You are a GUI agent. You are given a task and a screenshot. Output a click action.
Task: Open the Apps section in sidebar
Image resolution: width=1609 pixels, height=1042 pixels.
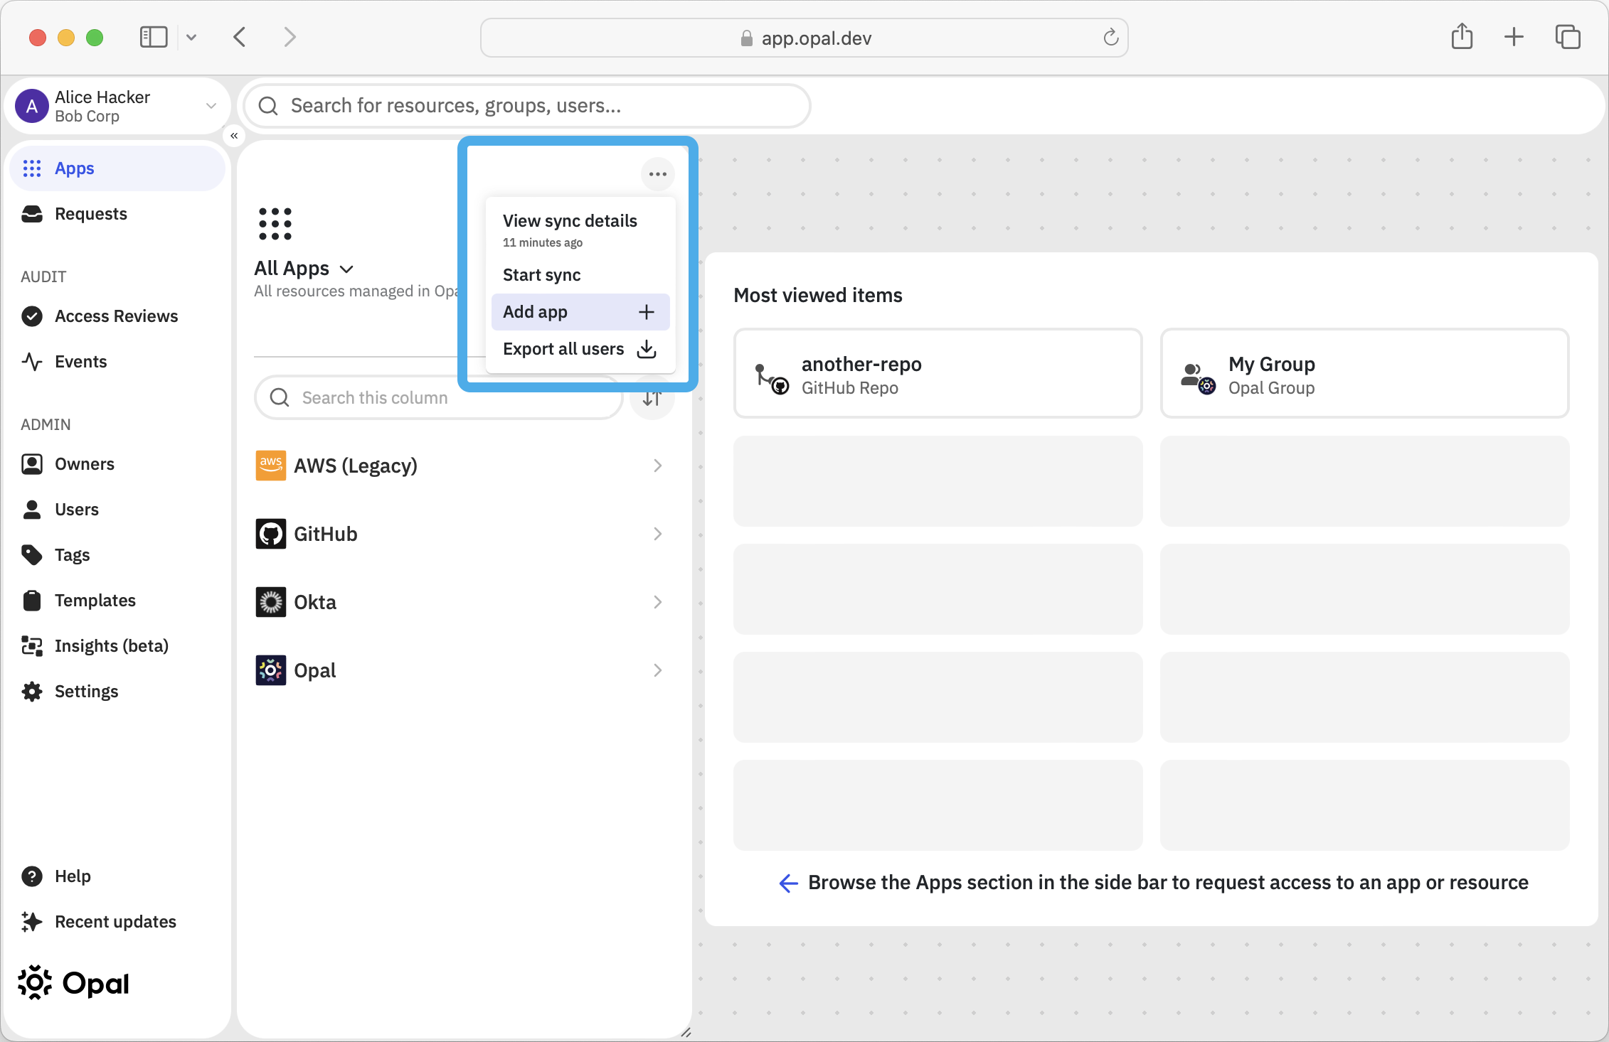pos(117,168)
